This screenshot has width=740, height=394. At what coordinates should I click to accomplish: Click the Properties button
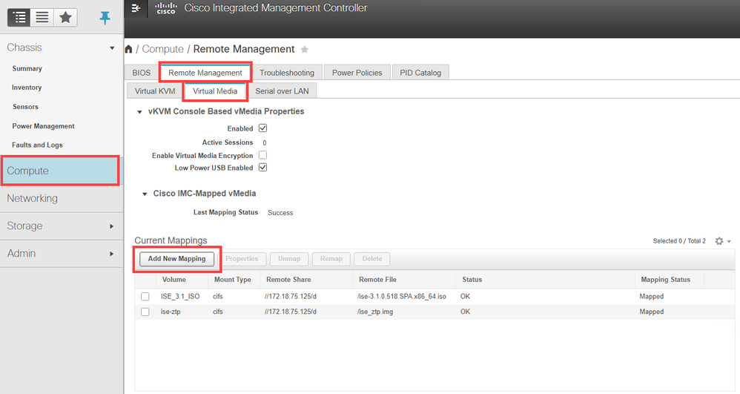tap(242, 259)
